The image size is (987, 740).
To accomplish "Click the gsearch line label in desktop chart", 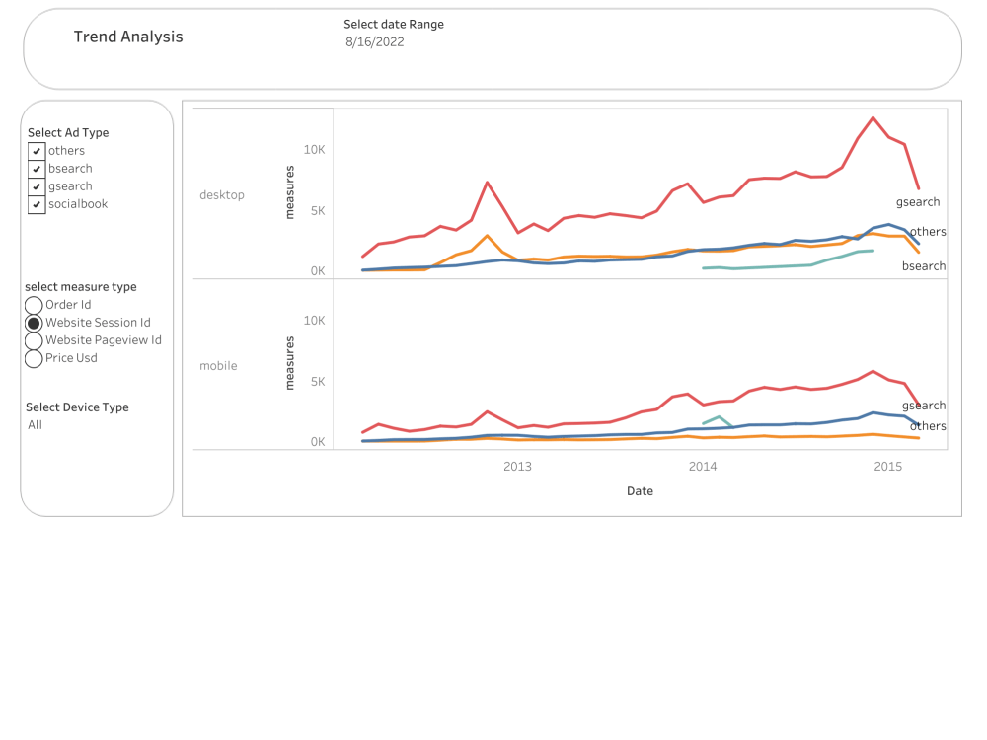I will (x=918, y=202).
